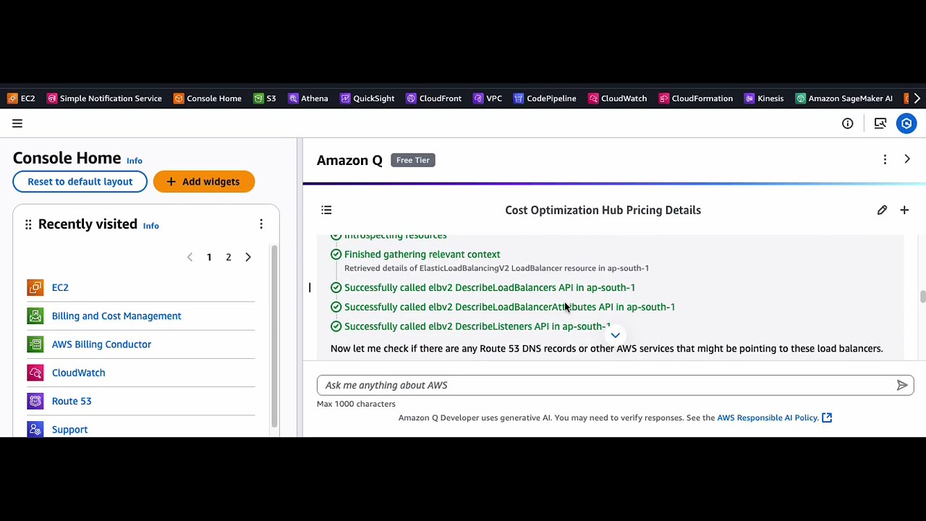Open Simple Notification Service from favorites bar

tap(104, 98)
